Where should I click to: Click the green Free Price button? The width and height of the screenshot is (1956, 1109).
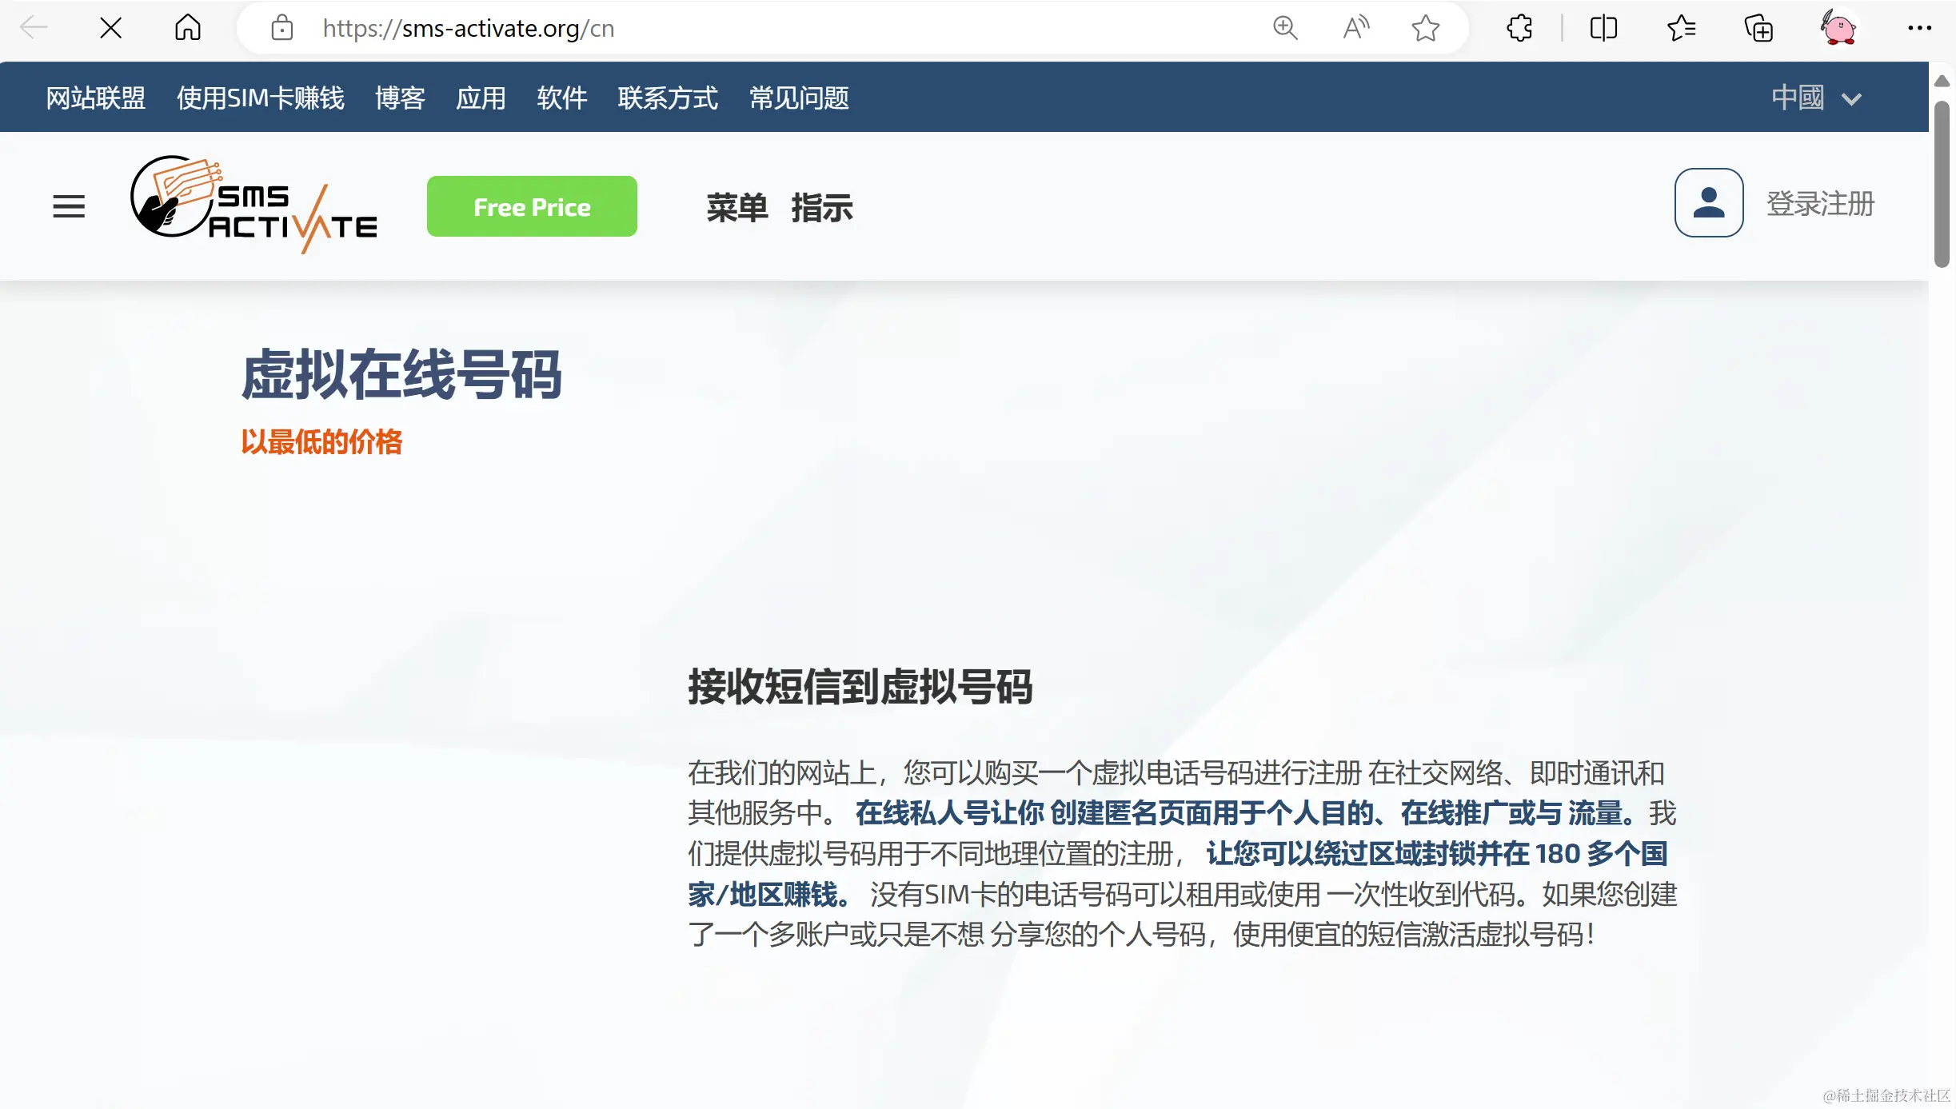point(532,206)
